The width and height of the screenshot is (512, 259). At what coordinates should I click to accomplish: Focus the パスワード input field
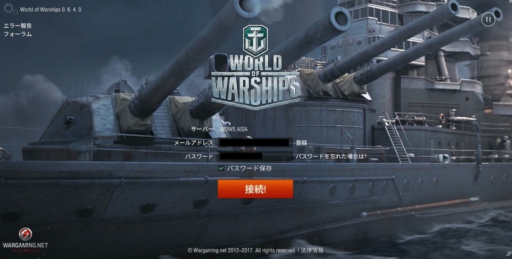tap(255, 156)
